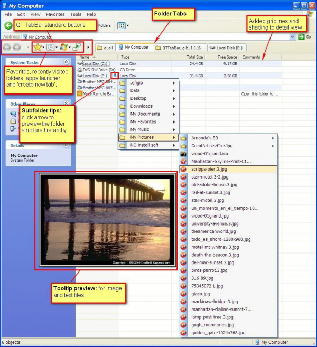This screenshot has width=317, height=347.
Task: Click the QT TabBar gray back arrow
Action: (7, 47)
